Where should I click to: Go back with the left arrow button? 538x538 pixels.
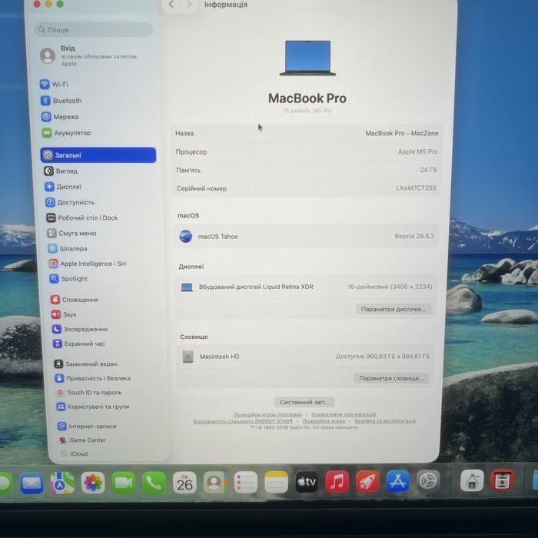171,5
